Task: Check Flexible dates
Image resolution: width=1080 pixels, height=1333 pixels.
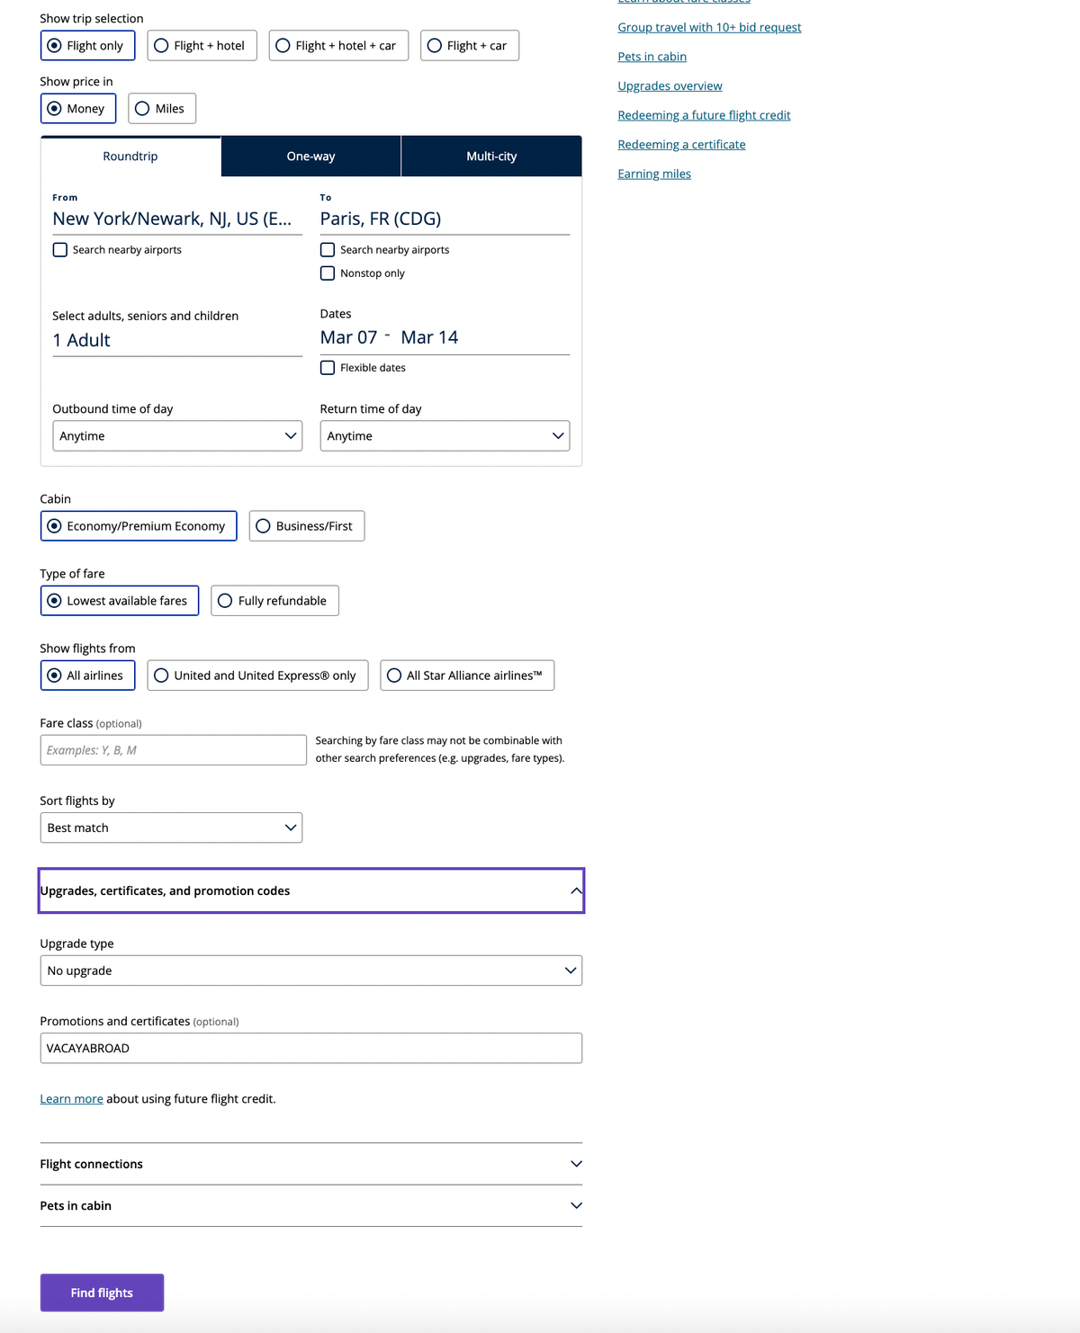Action: (x=328, y=367)
